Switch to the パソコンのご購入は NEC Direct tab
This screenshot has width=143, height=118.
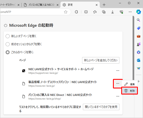tap(41, 5)
